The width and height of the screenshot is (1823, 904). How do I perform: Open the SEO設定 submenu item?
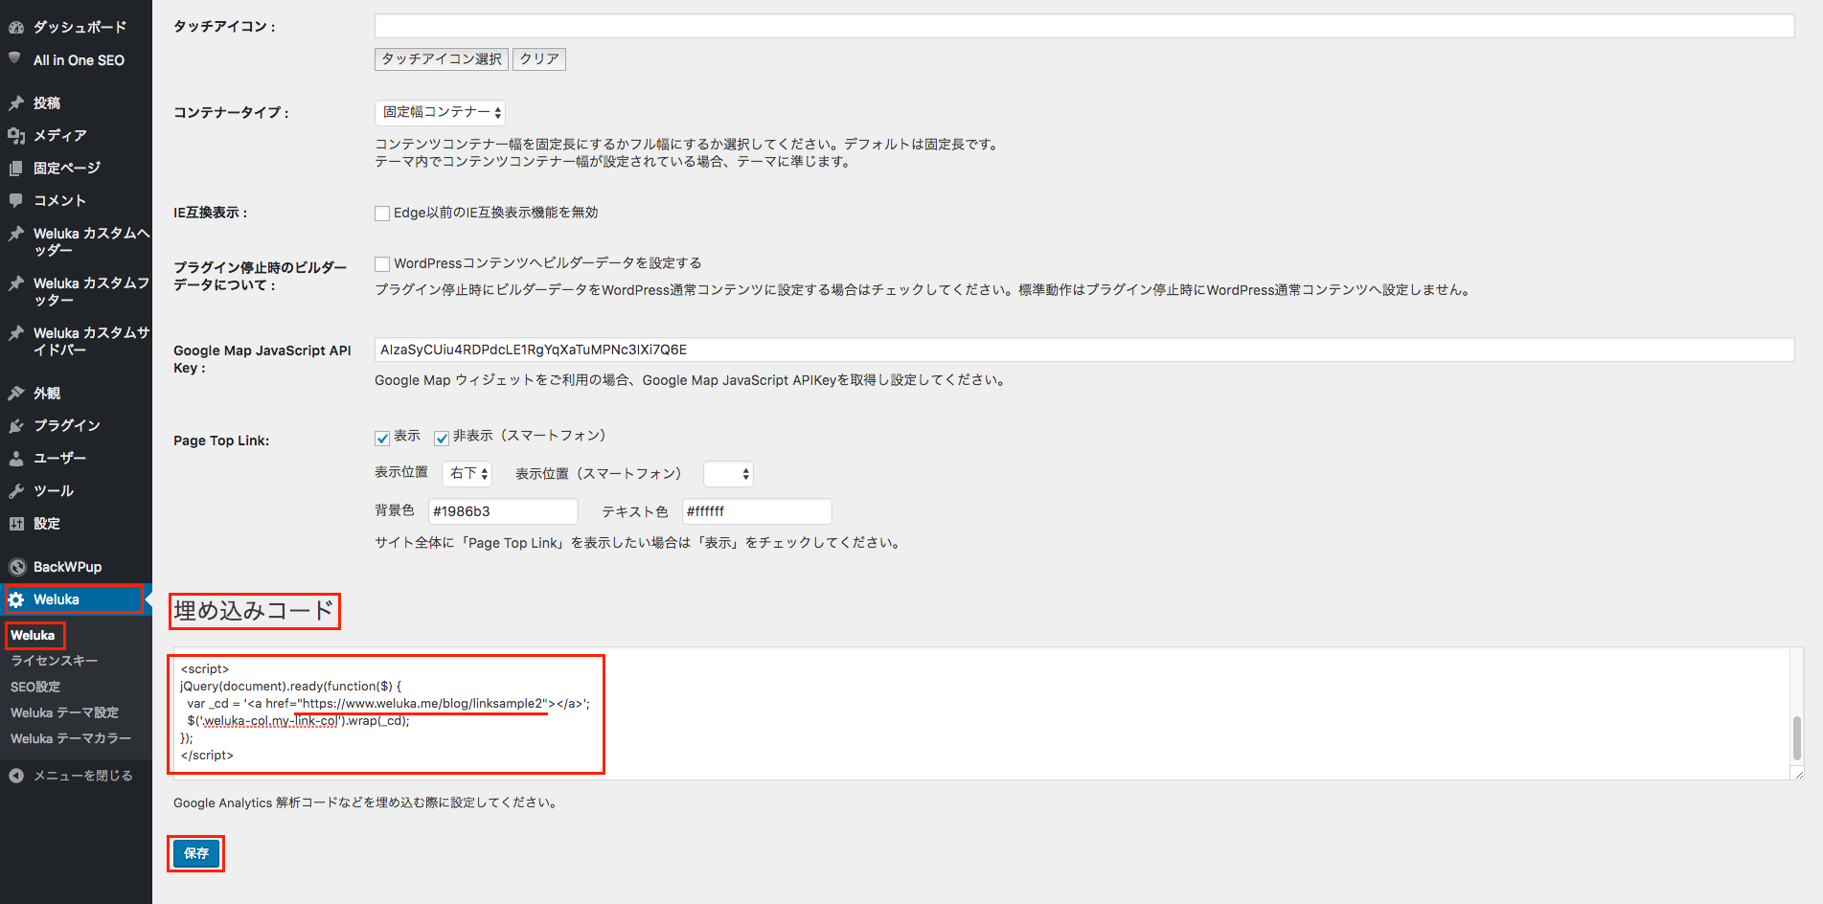pyautogui.click(x=35, y=687)
